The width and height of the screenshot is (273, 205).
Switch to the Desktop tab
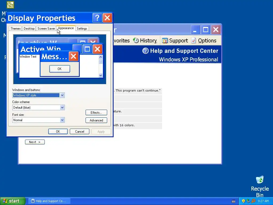tap(29, 28)
